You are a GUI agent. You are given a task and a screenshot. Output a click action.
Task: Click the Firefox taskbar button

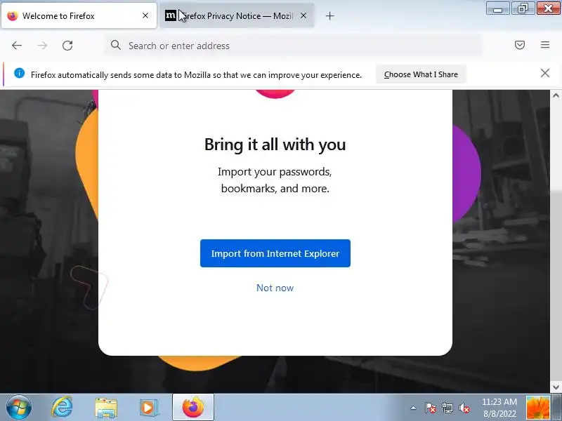click(193, 408)
